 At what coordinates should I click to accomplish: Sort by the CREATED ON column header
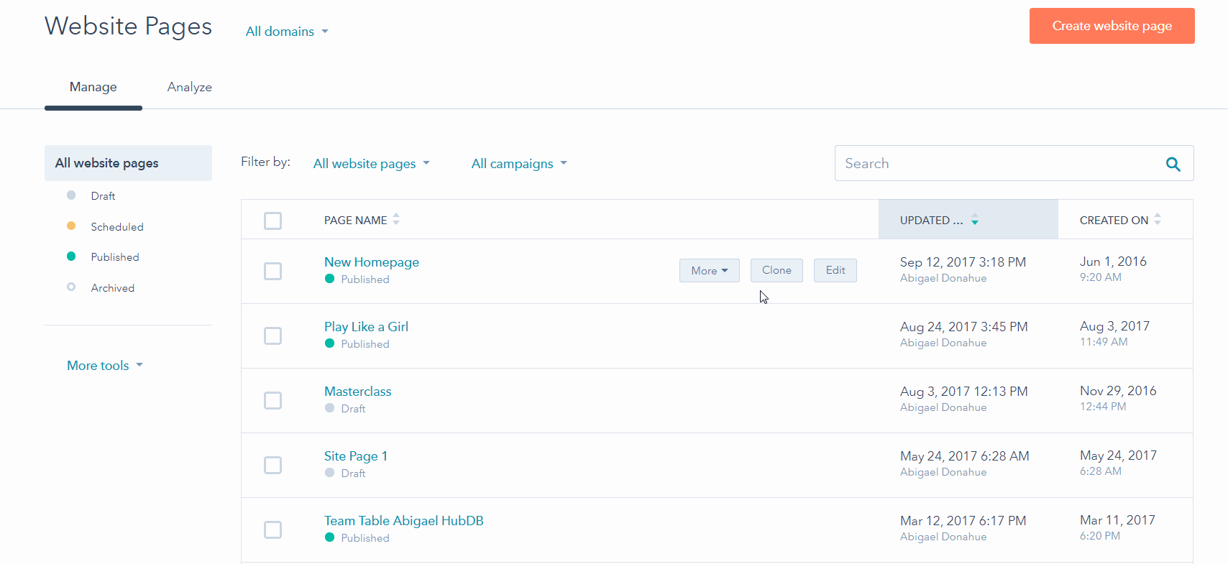[x=1114, y=221]
